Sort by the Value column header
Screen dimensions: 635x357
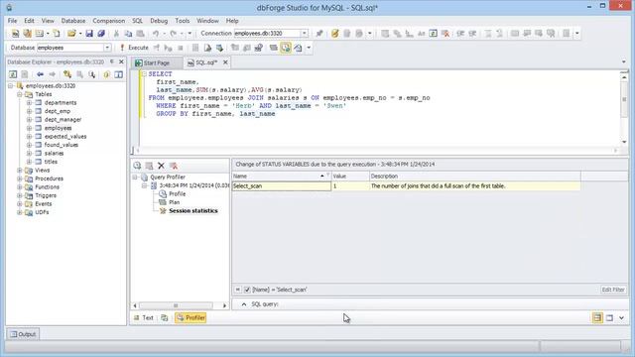[x=350, y=177]
